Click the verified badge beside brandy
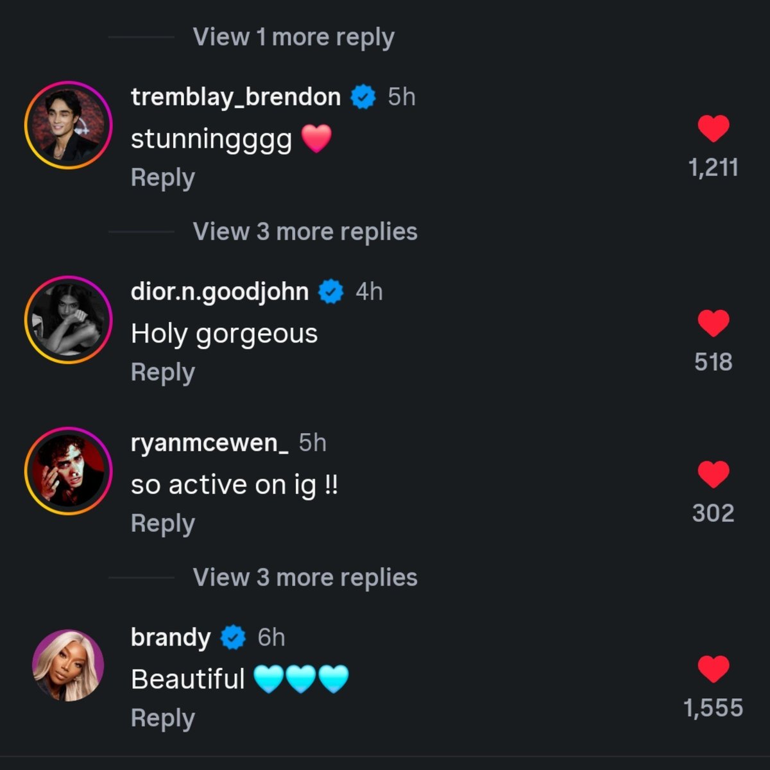This screenshot has width=770, height=770. (233, 637)
